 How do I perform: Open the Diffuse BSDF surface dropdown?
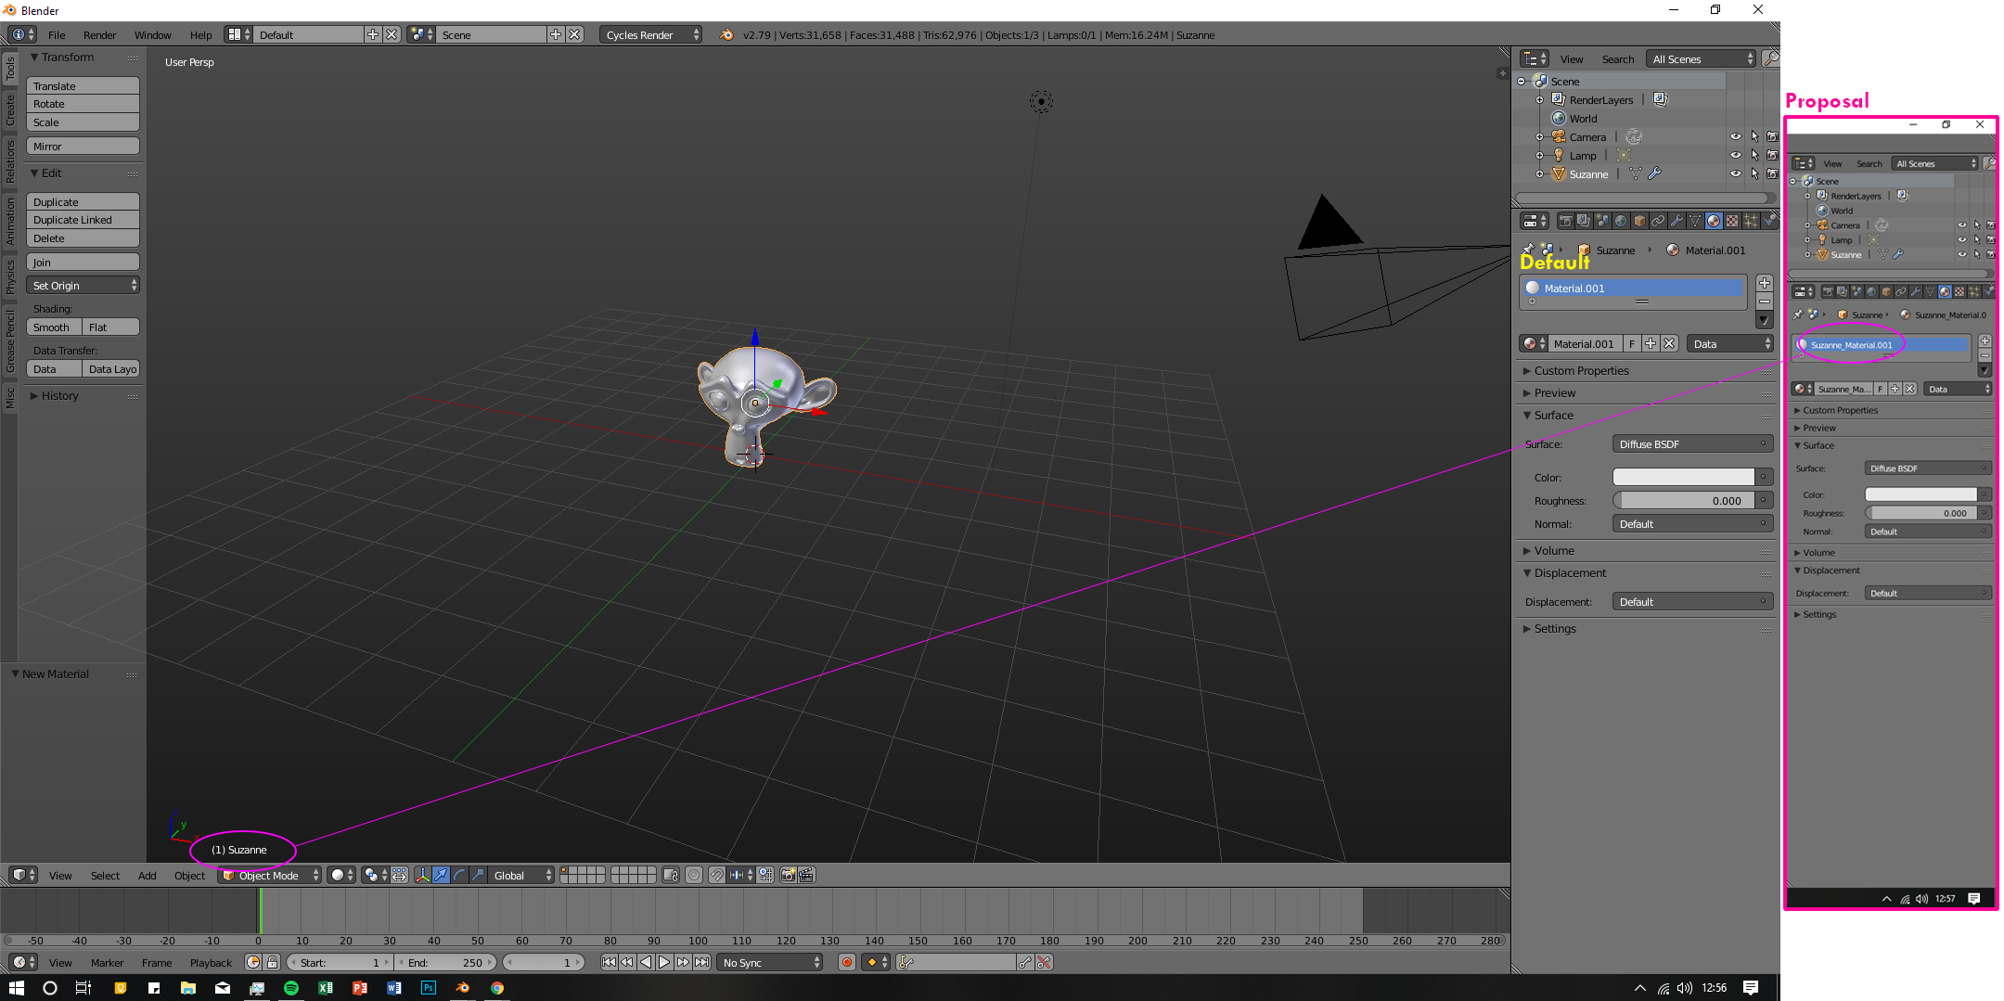(1692, 444)
